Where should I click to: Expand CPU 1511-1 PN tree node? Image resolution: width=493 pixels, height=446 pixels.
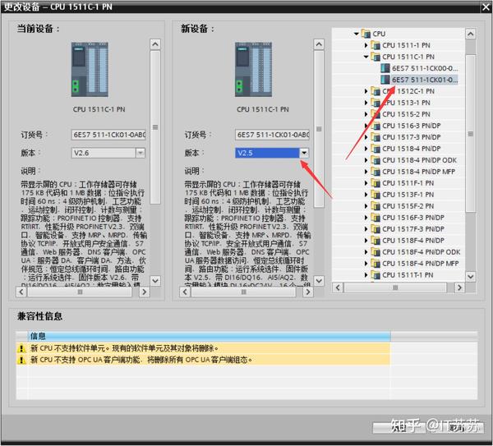click(366, 45)
